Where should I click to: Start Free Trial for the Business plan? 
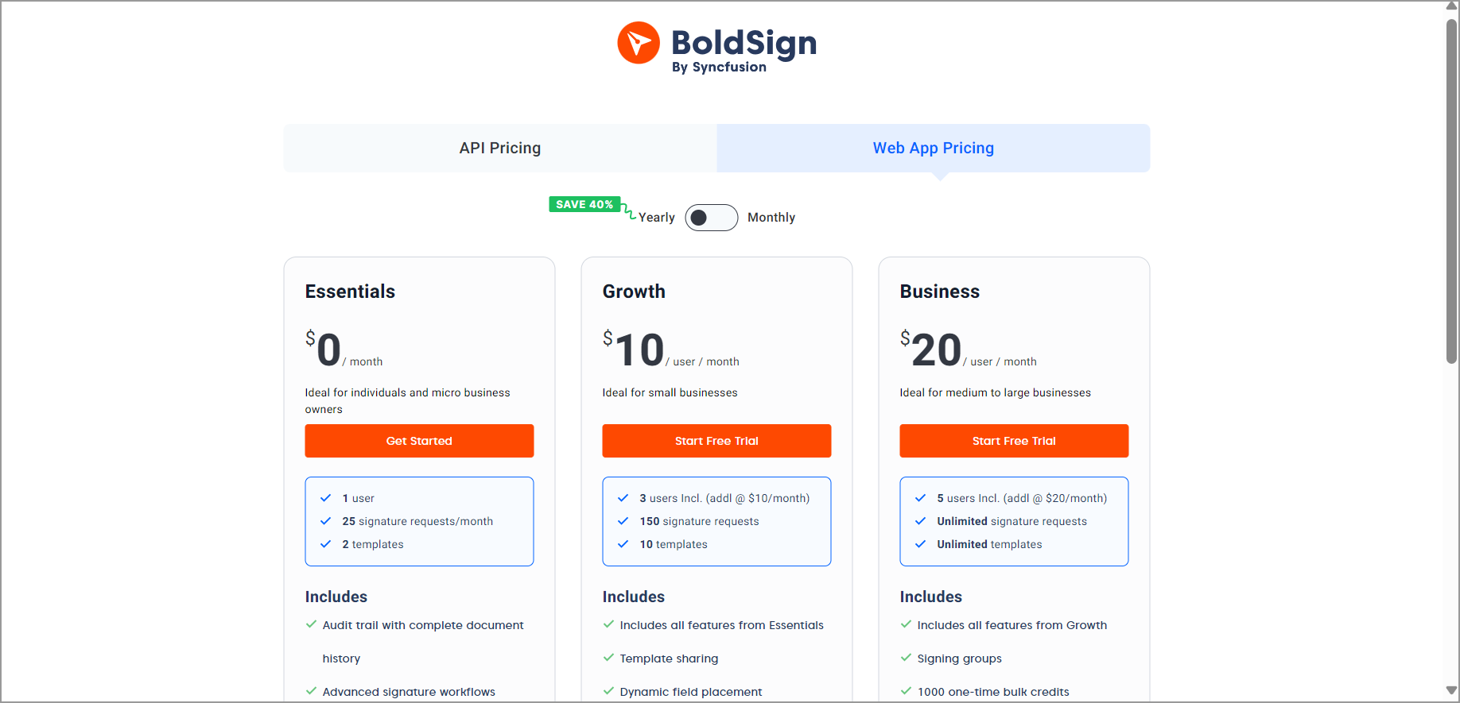coord(1014,441)
